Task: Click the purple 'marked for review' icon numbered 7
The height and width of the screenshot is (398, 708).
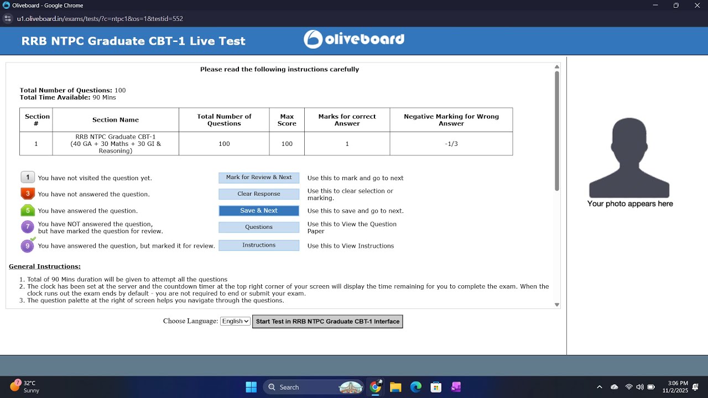Action: [x=27, y=227]
